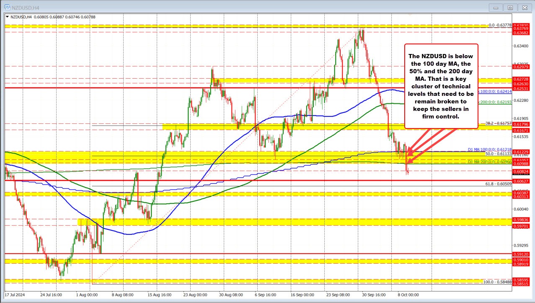Click the 0.61796 price label

(x=521, y=124)
